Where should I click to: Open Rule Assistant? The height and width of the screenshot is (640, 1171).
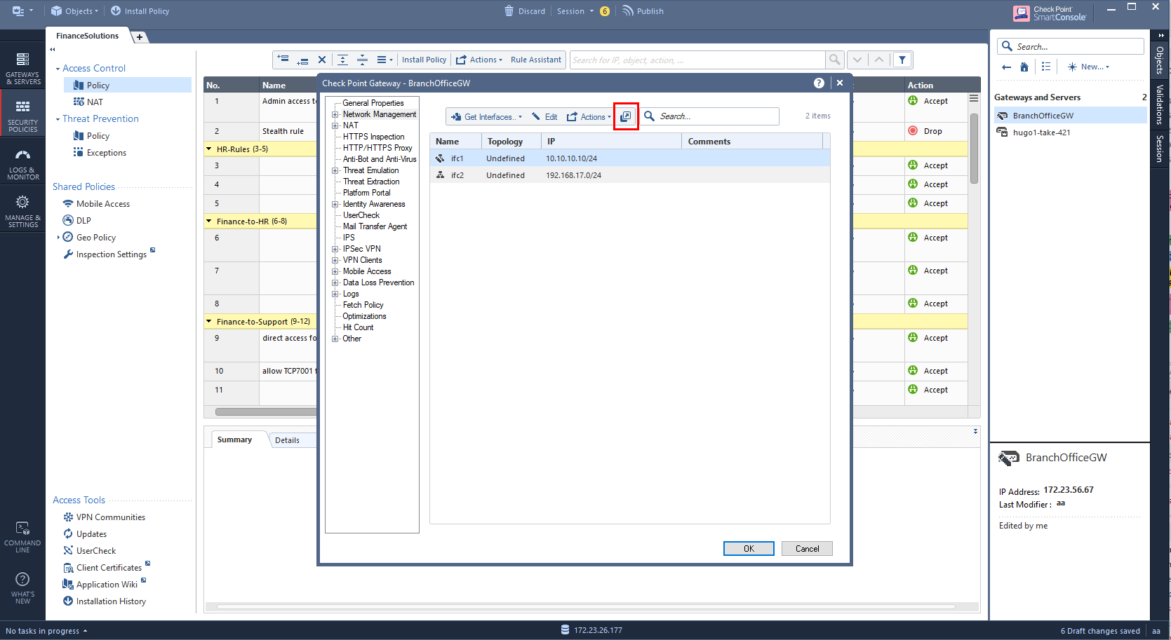click(536, 60)
